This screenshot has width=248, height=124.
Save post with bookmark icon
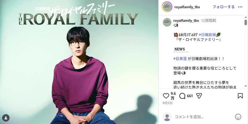click(x=240, y=96)
